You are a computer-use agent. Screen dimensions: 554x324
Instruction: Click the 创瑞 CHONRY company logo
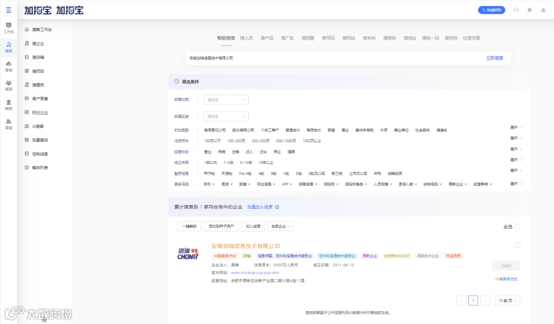[188, 253]
